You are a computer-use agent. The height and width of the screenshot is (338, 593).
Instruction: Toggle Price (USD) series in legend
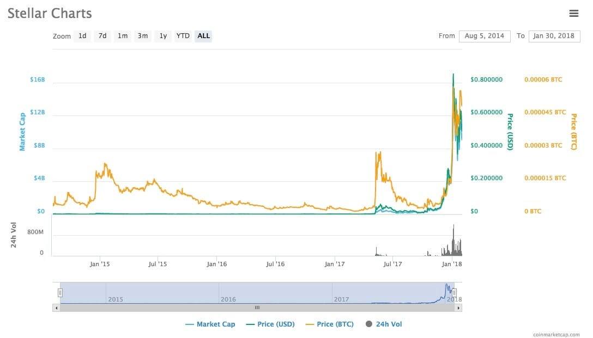pyautogui.click(x=270, y=324)
